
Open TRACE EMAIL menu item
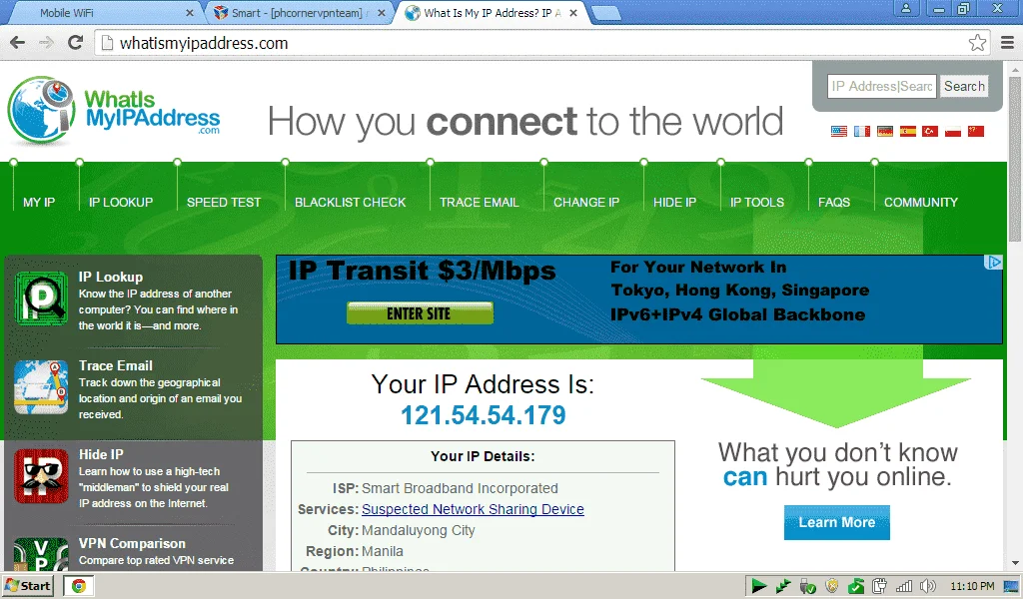[479, 202]
